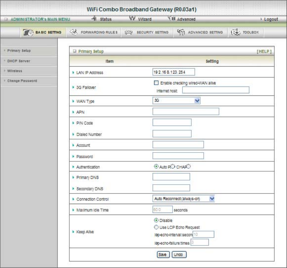Click the Status icon in main menu
This screenshot has height=268, width=287.
(94, 18)
